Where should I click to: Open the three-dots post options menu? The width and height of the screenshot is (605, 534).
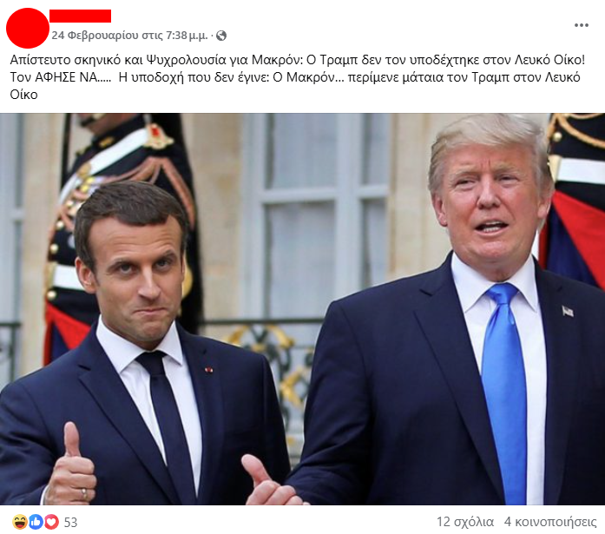point(581,25)
